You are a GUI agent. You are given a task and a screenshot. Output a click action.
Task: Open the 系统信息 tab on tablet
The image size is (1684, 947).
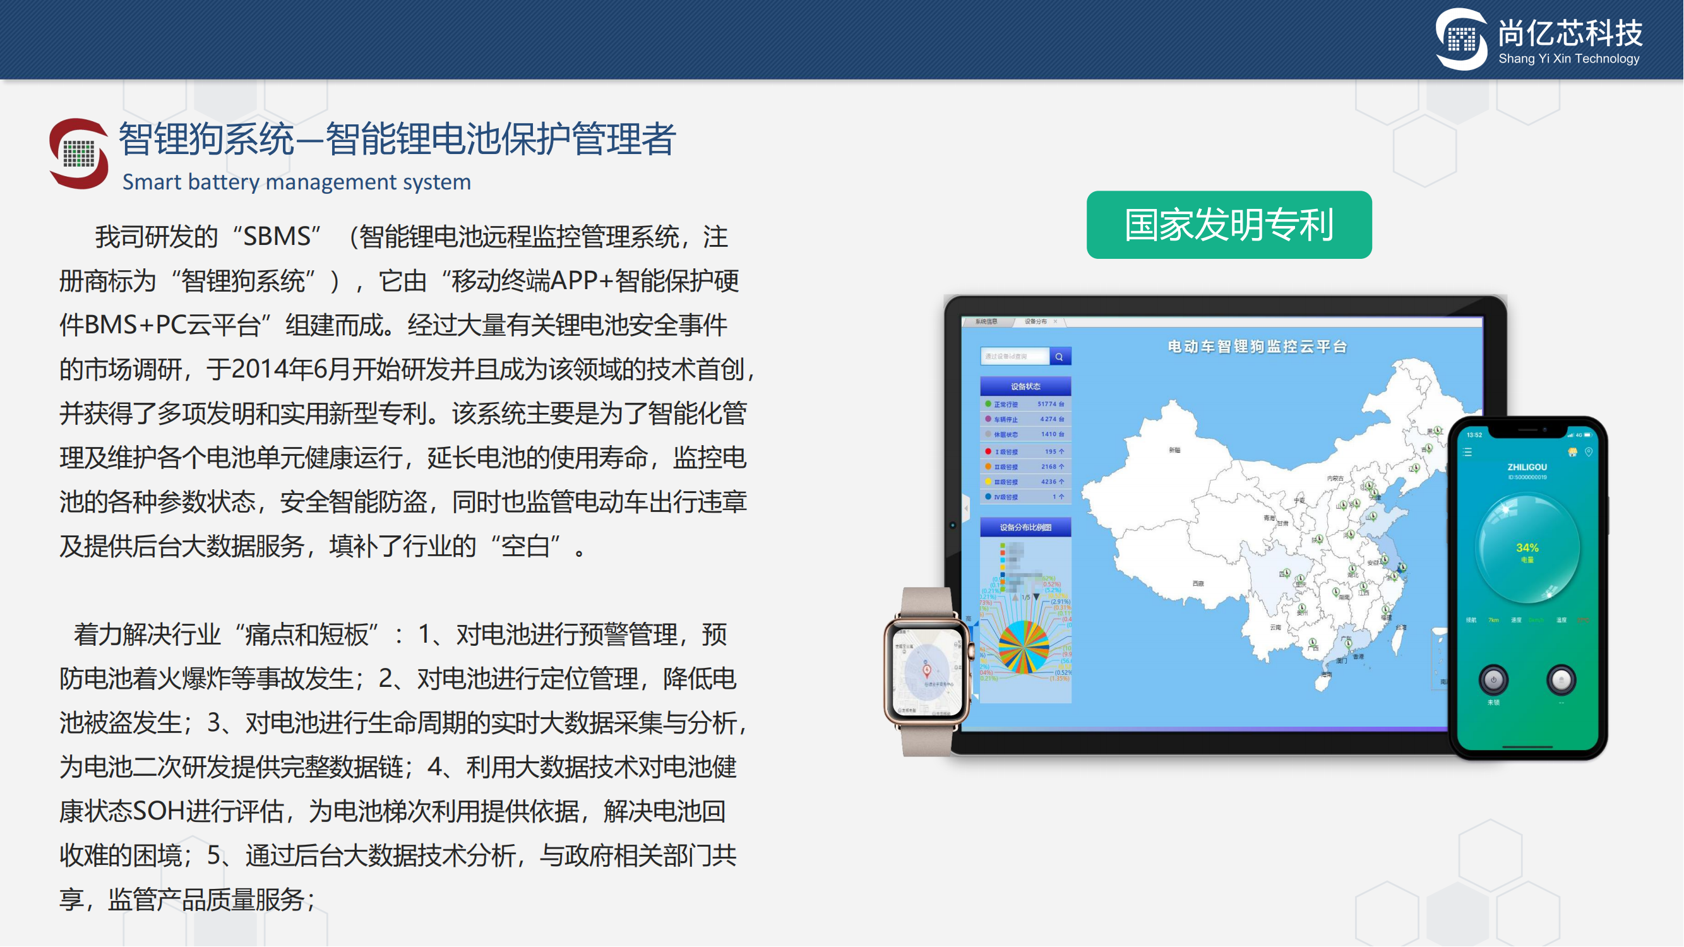coord(986,321)
